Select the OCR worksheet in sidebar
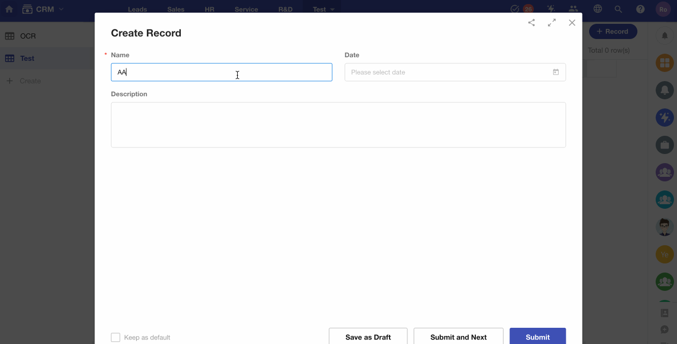677x344 pixels. 28,36
